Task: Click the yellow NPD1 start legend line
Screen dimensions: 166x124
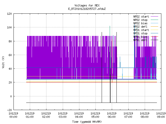Action: [x=154, y=30]
